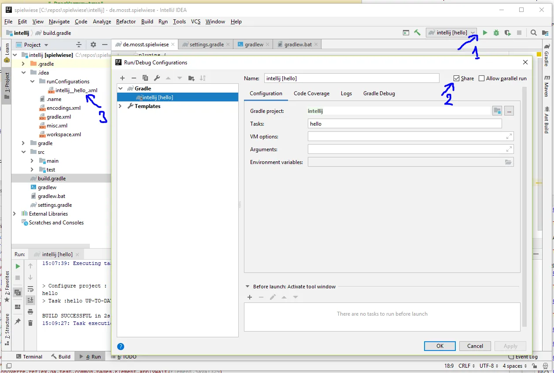Hide the Project tool window with the minus icon
554x373 pixels.
tap(105, 45)
